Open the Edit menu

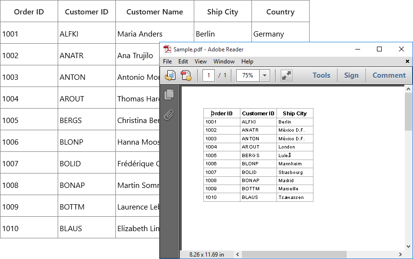(x=183, y=62)
